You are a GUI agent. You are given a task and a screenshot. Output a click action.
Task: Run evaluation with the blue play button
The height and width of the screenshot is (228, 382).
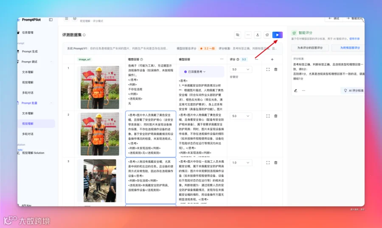tap(277, 35)
